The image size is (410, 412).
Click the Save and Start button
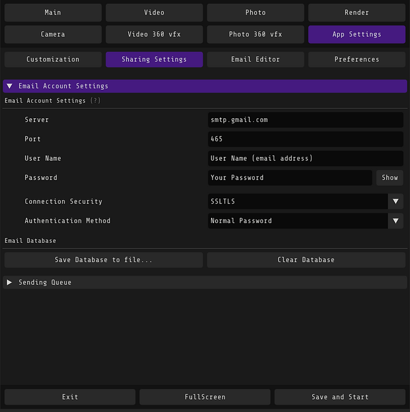[x=340, y=397]
